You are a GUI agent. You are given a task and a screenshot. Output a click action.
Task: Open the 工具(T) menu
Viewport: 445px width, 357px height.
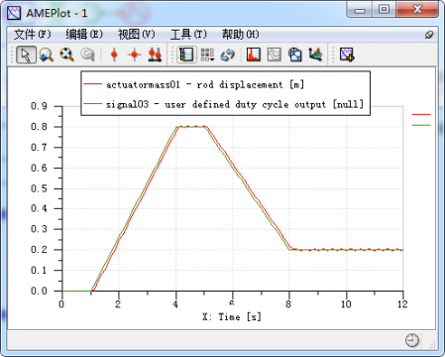coord(188,34)
